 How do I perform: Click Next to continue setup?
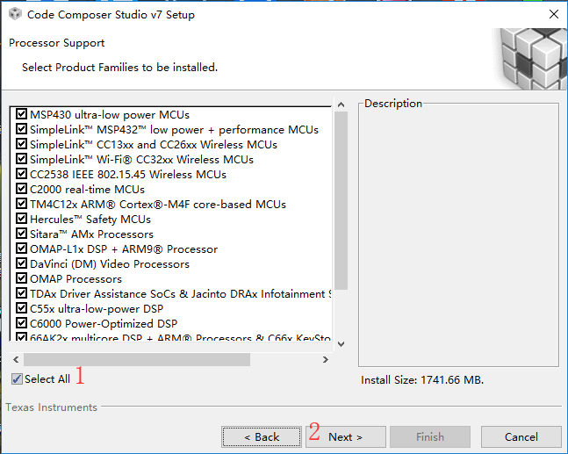pyautogui.click(x=346, y=437)
